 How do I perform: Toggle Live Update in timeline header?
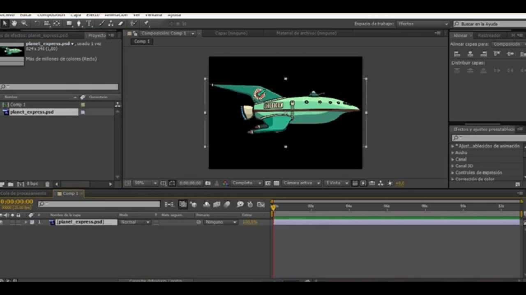(183, 204)
